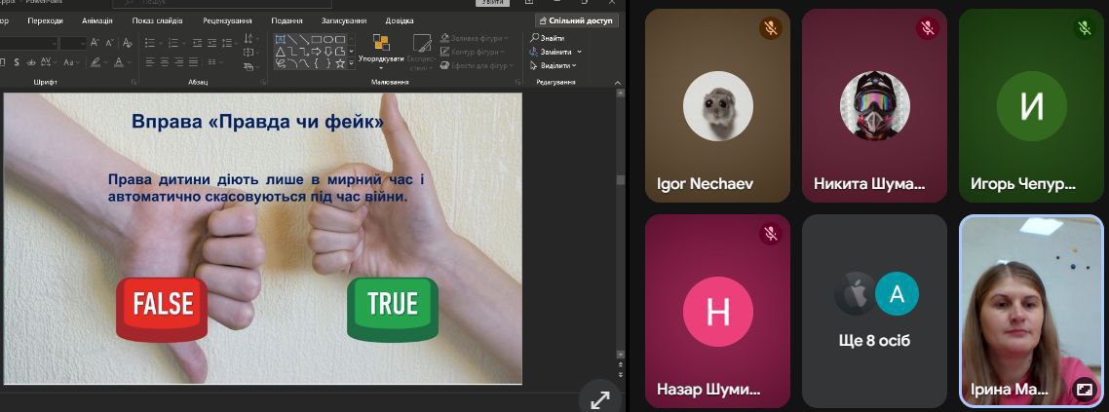Open line spacing options

228,43
